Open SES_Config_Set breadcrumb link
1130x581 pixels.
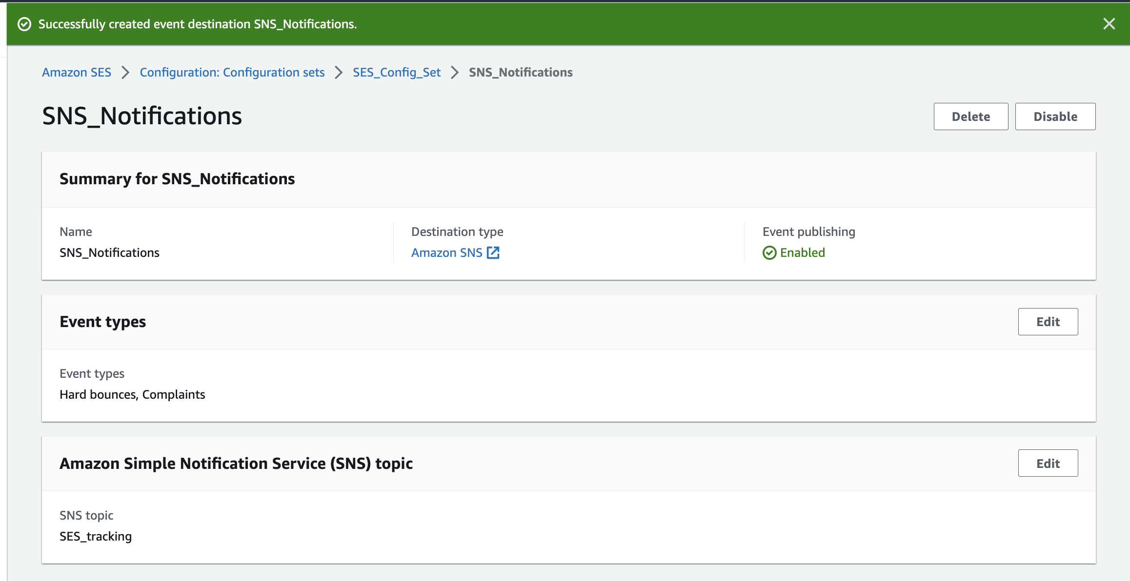(397, 72)
